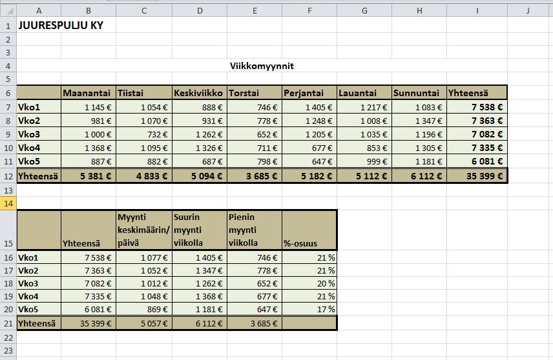Select Perjantai cell showing 647 €

click(x=309, y=161)
